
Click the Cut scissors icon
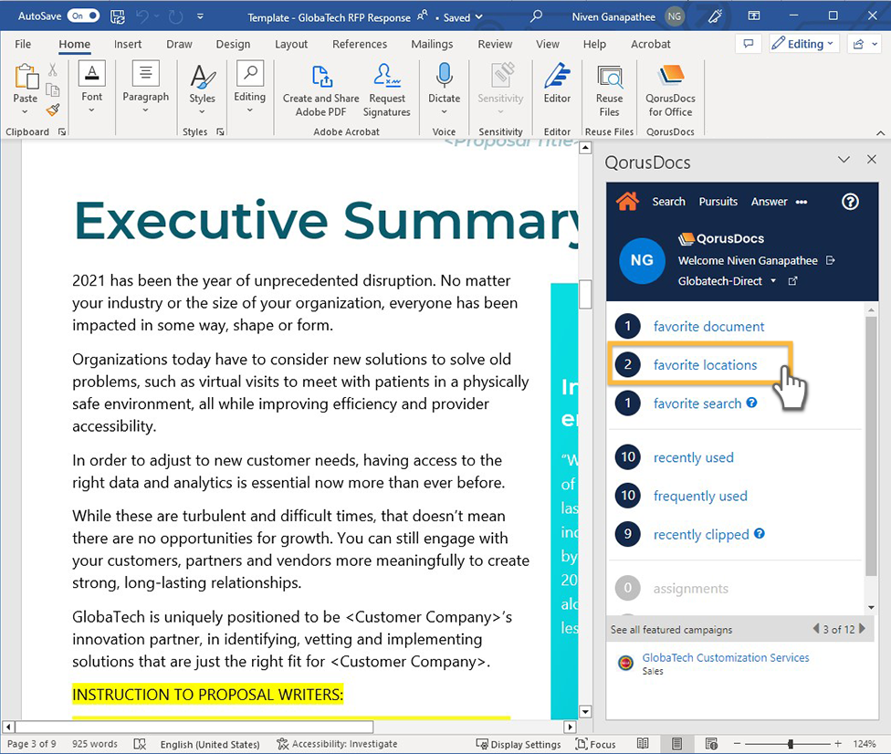tap(53, 70)
